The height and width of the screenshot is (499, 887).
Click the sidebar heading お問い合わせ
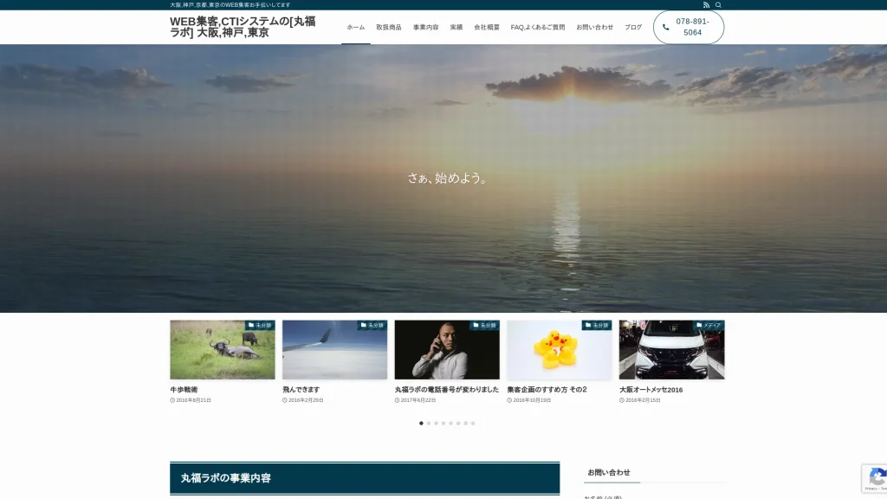(x=609, y=472)
